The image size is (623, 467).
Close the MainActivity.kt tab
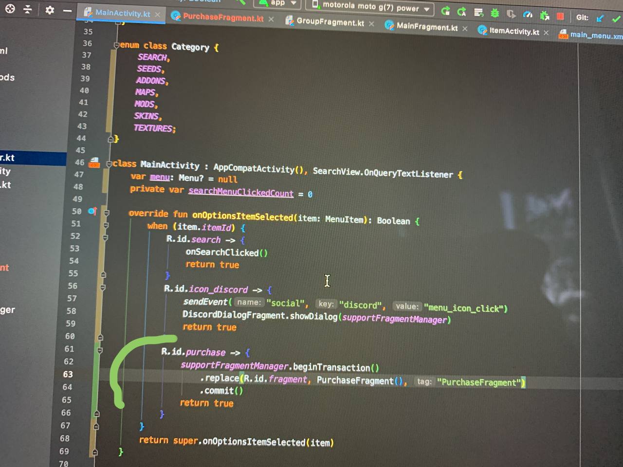pyautogui.click(x=158, y=15)
